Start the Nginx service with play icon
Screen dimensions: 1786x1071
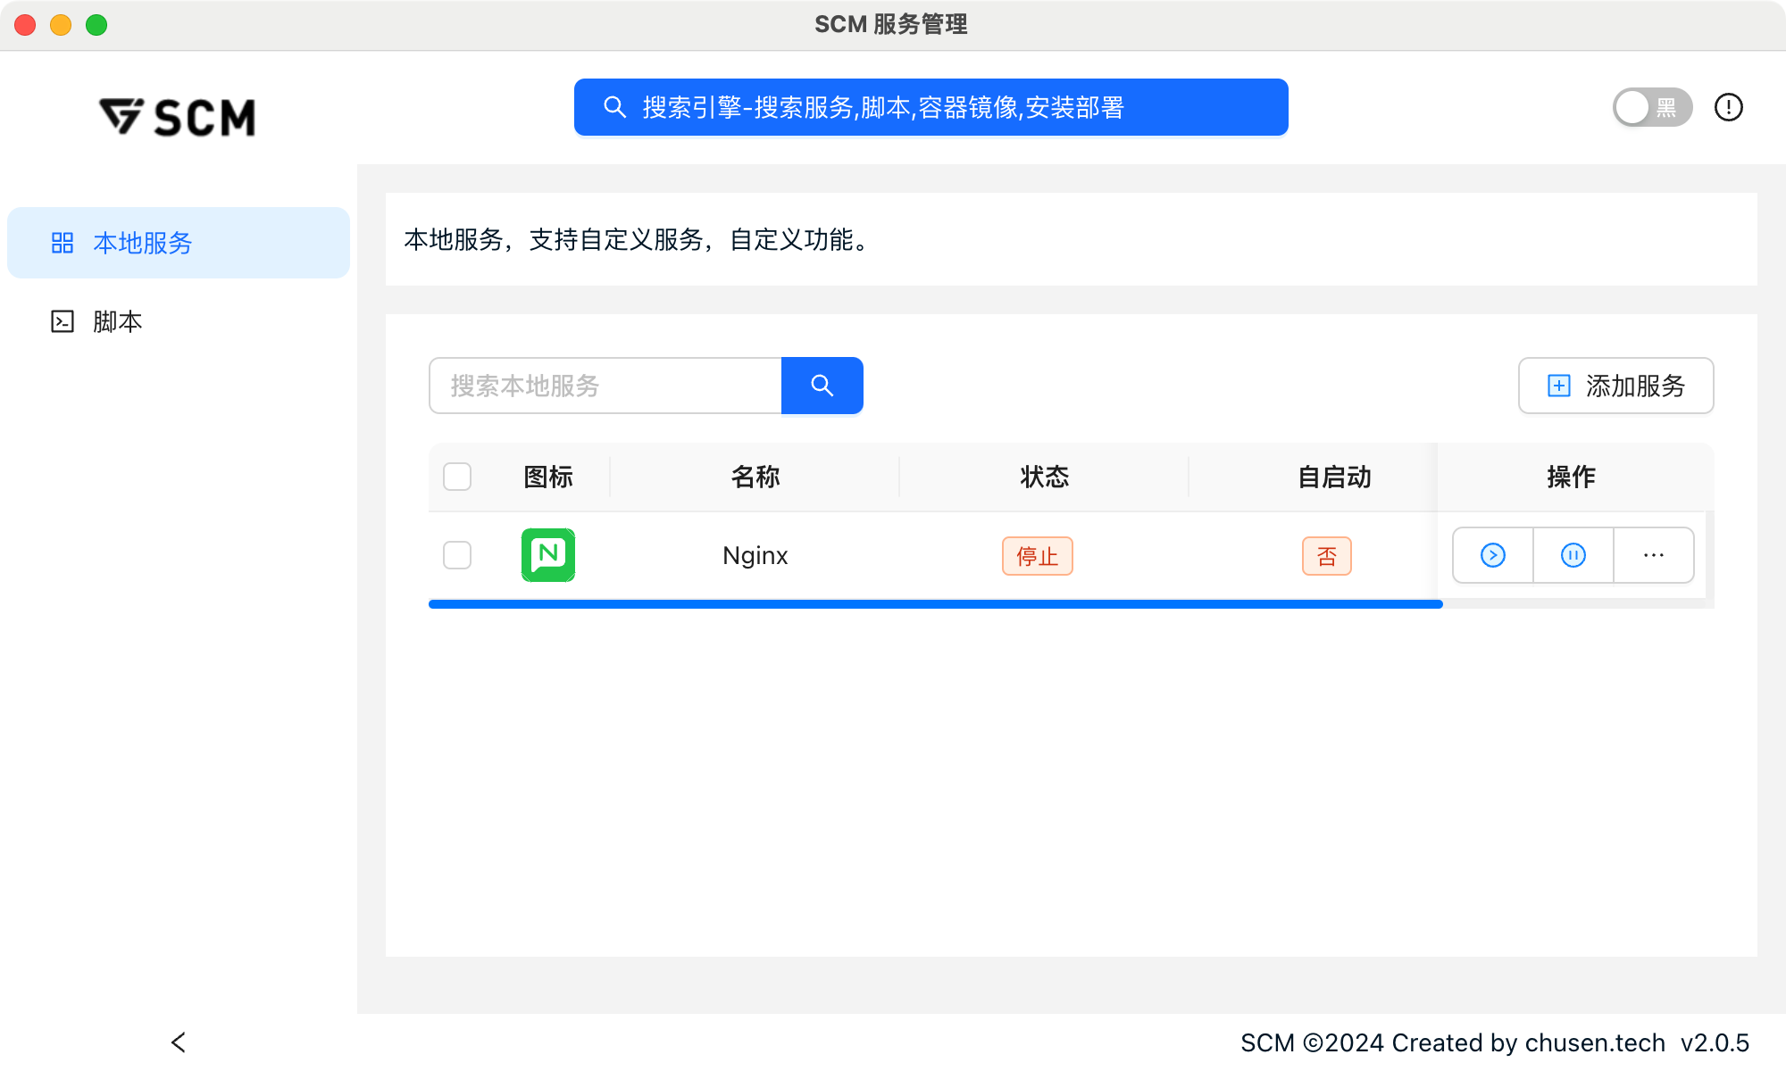pyautogui.click(x=1492, y=555)
